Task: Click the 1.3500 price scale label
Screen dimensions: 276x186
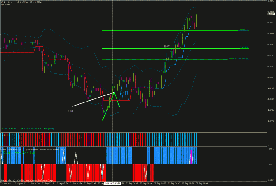Action: tap(271, 66)
